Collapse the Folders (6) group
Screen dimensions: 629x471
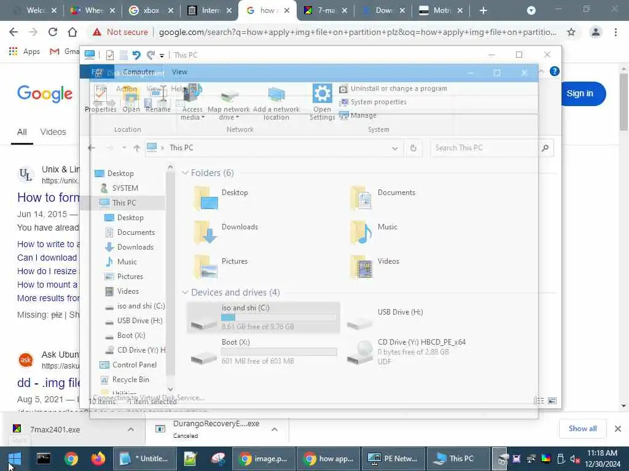click(185, 173)
